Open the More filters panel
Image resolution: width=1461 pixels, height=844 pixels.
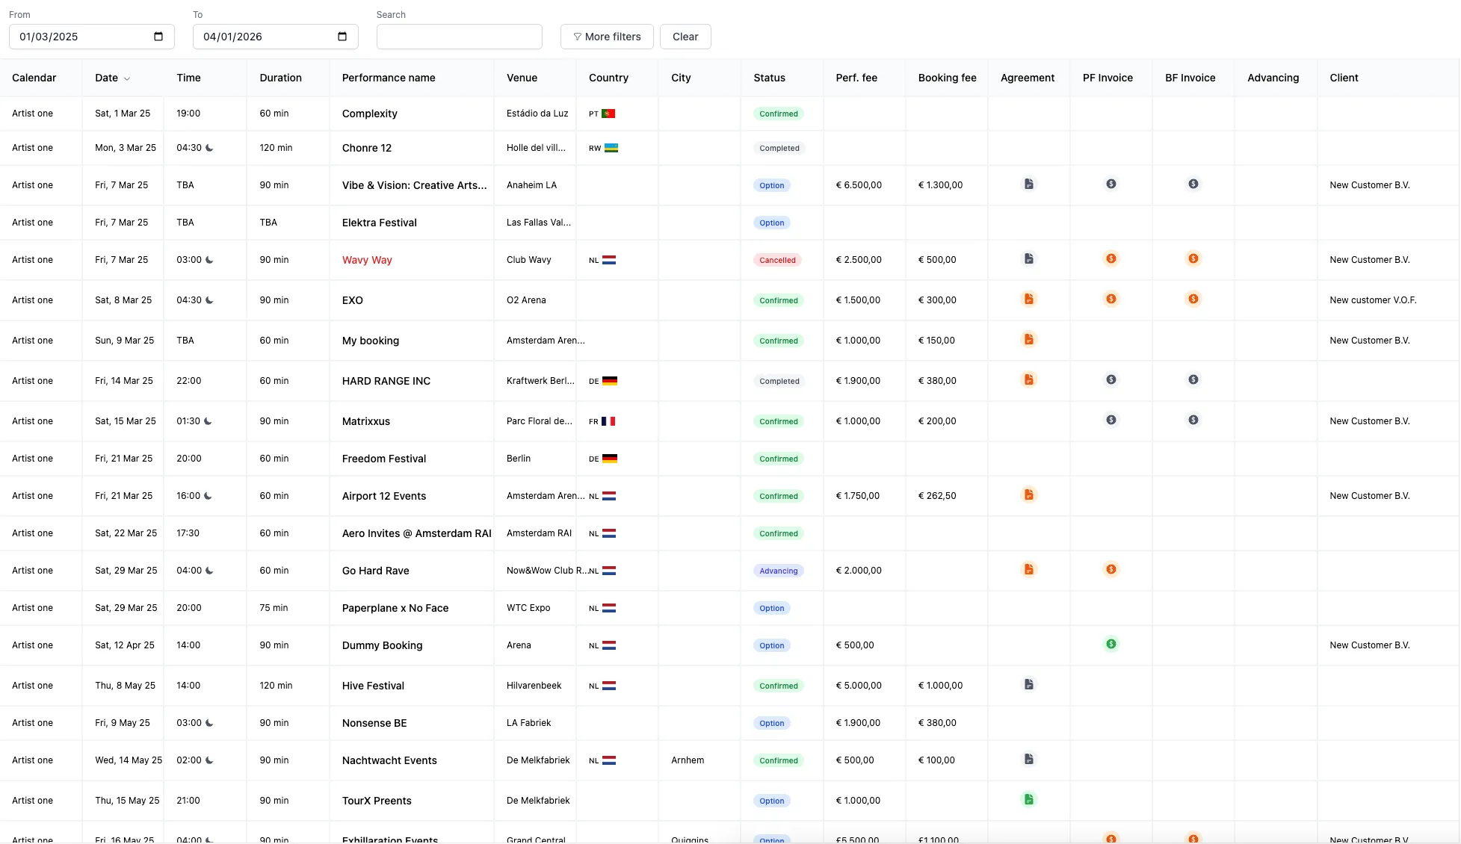tap(606, 36)
